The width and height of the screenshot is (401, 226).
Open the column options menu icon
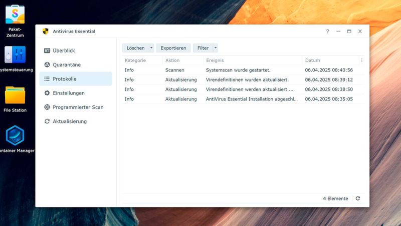coord(361,60)
